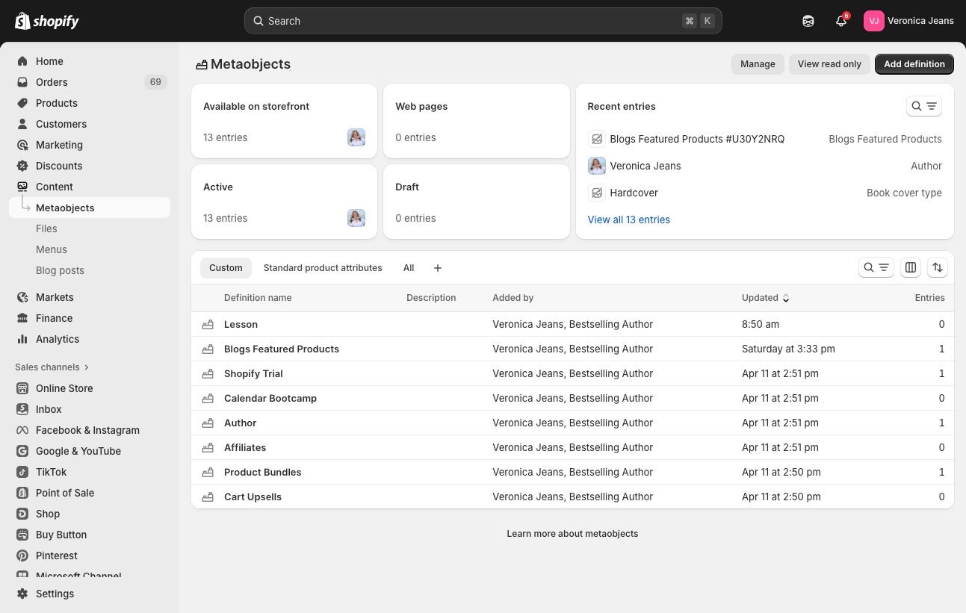Open the Files item under Content
Viewport: 966px width, 613px height.
point(46,228)
